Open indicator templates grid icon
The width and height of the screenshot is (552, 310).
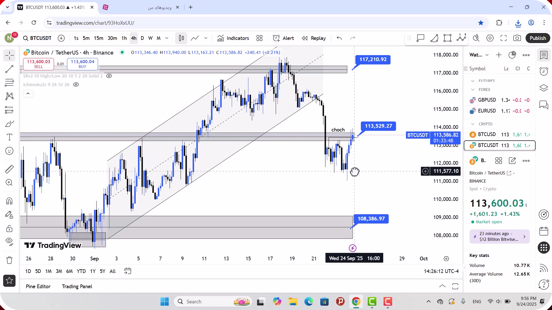pos(259,38)
